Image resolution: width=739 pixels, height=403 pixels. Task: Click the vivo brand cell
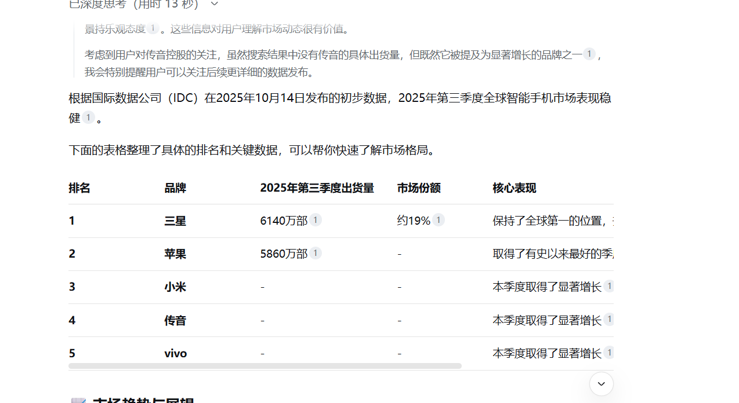click(x=176, y=353)
